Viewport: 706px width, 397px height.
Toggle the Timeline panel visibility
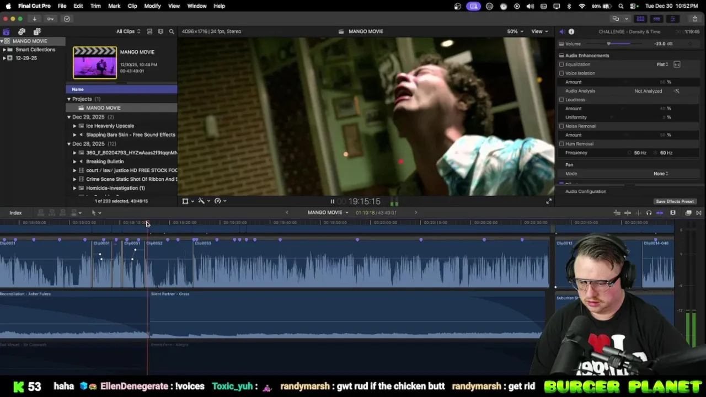pos(656,19)
